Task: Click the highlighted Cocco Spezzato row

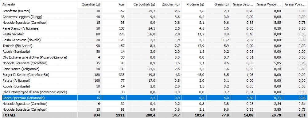Action: coord(154,98)
